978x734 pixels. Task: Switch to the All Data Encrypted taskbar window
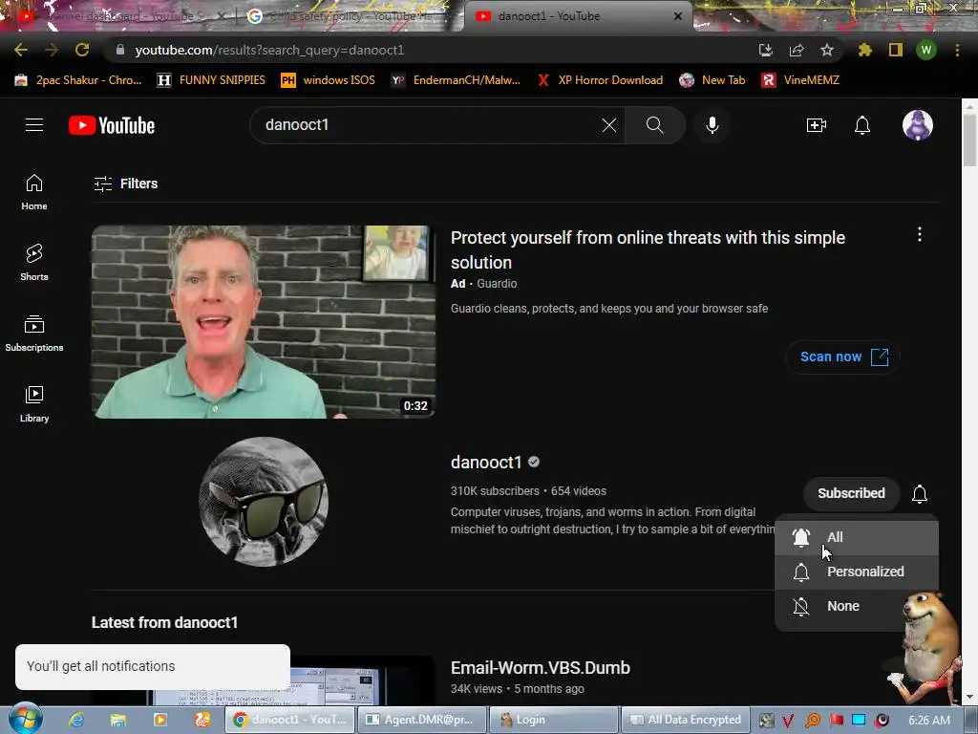click(x=686, y=720)
